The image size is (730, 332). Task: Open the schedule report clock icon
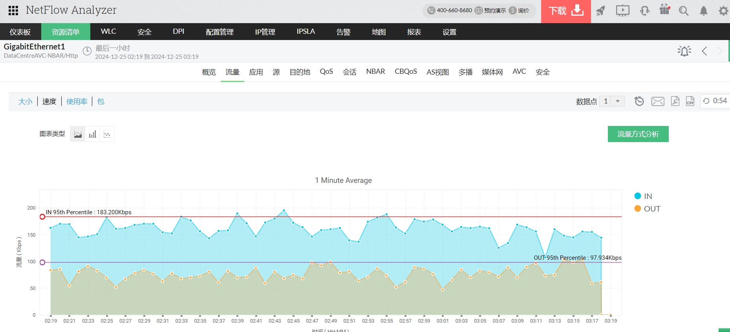click(639, 101)
